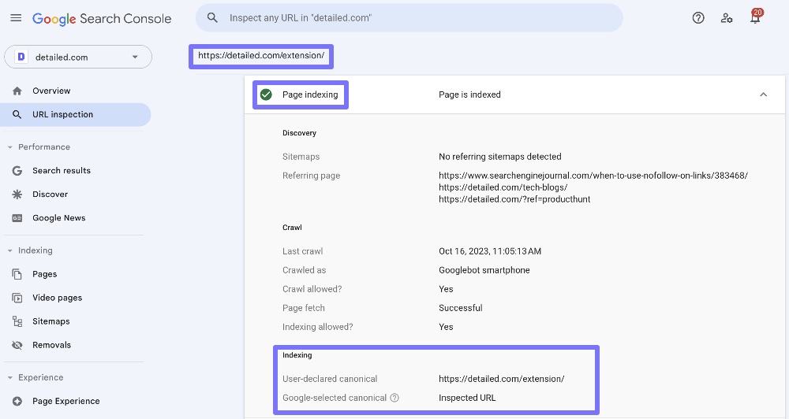The width and height of the screenshot is (789, 419).
Task: Click the search magnifier icon in the search bar
Action: pyautogui.click(x=212, y=18)
